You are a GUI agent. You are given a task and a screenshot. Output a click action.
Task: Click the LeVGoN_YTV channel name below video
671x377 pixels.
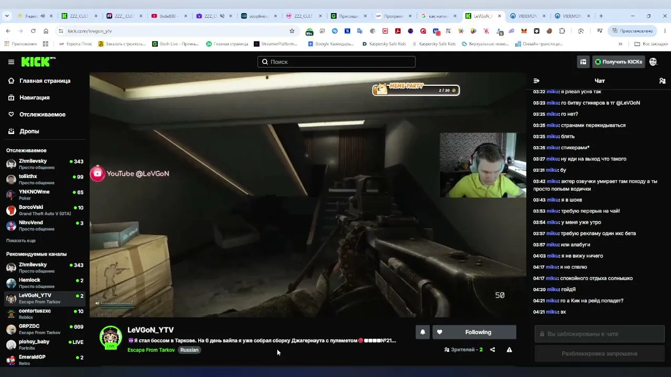(x=150, y=330)
